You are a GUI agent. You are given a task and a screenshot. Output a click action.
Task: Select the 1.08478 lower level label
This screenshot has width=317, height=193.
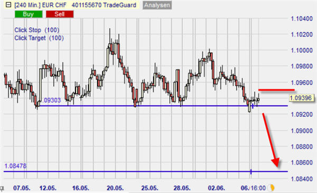pyautogui.click(x=15, y=166)
